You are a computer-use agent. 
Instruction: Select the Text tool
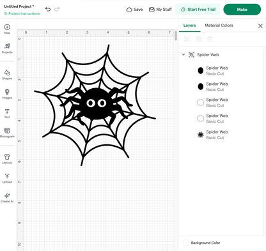pyautogui.click(x=7, y=113)
